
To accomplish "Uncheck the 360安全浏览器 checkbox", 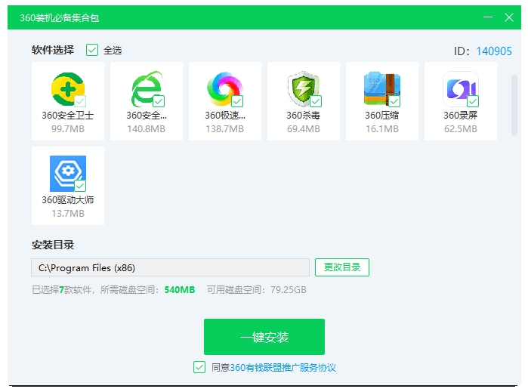I will click(x=159, y=101).
